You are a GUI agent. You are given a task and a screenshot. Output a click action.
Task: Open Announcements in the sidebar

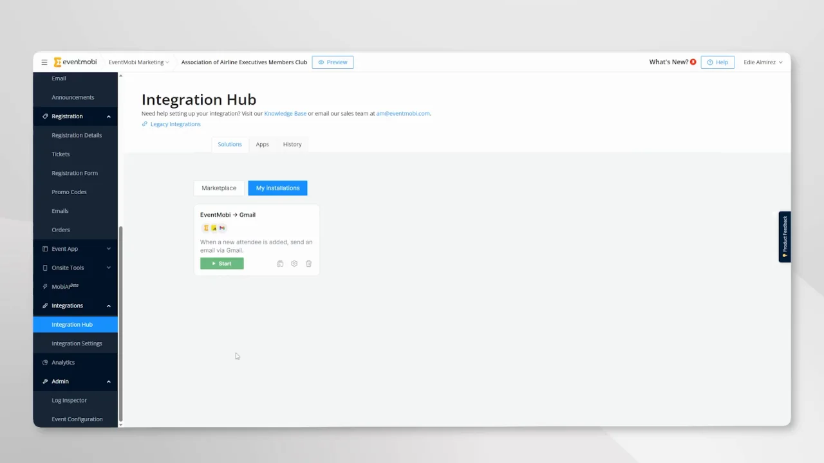click(x=75, y=97)
